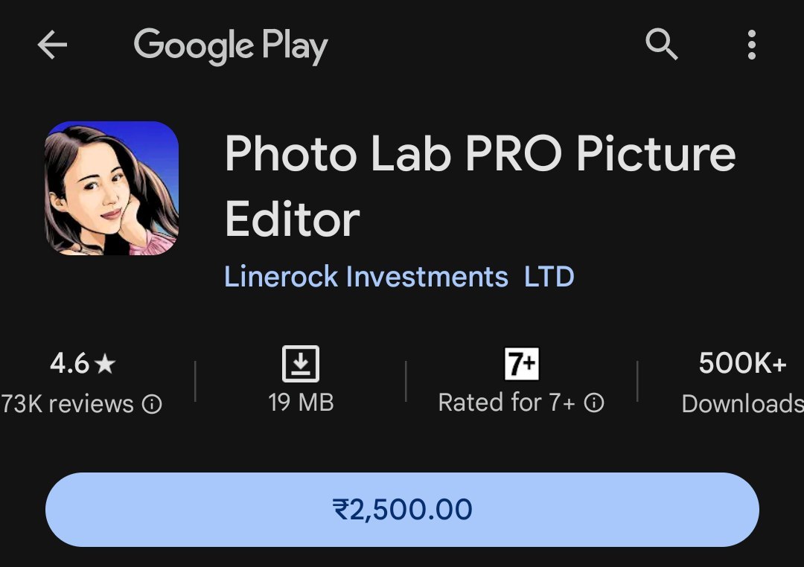Click the download size icon
The width and height of the screenshot is (804, 567).
[301, 364]
